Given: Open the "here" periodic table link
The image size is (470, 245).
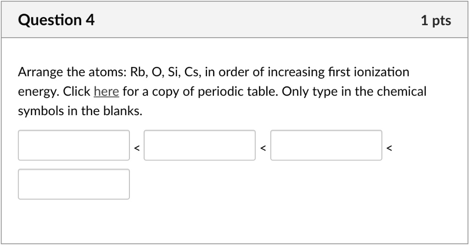Looking at the screenshot, I should [106, 92].
